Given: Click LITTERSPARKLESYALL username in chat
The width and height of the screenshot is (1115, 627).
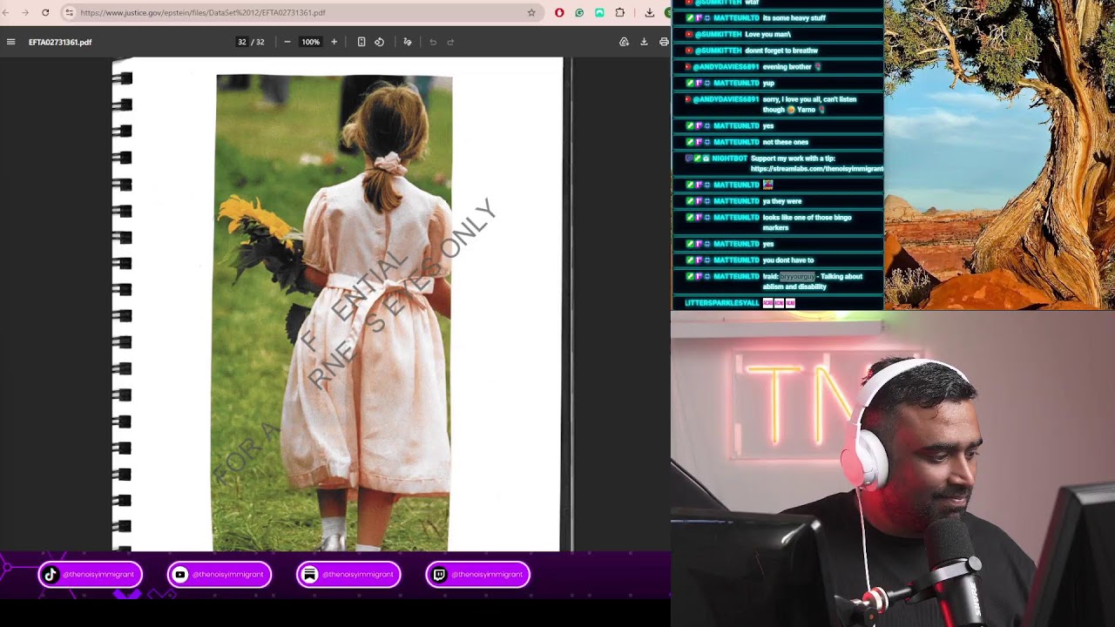Looking at the screenshot, I should click(x=721, y=303).
